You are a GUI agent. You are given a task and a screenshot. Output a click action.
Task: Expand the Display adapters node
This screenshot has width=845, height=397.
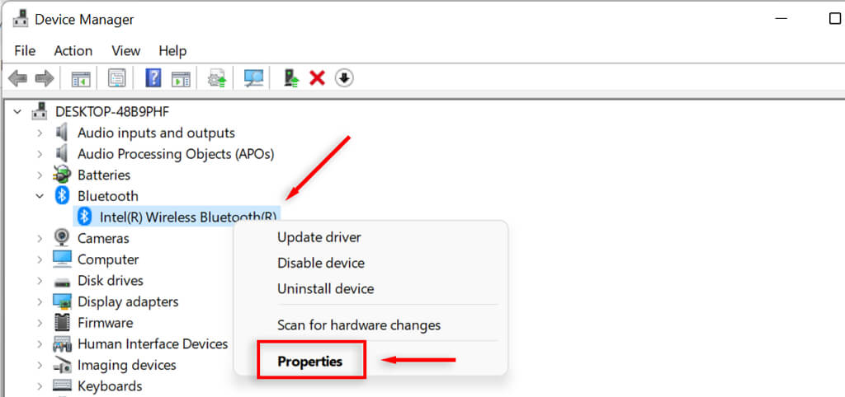(x=40, y=301)
